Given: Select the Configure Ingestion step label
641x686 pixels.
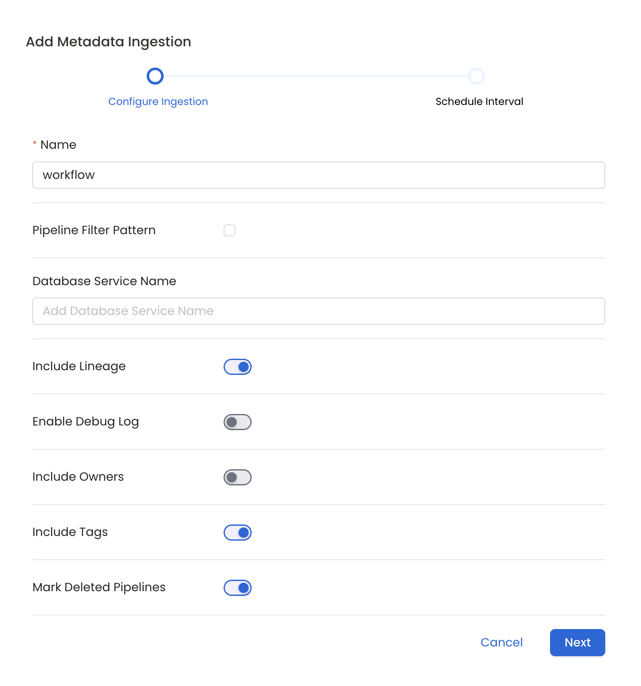Looking at the screenshot, I should click(158, 101).
